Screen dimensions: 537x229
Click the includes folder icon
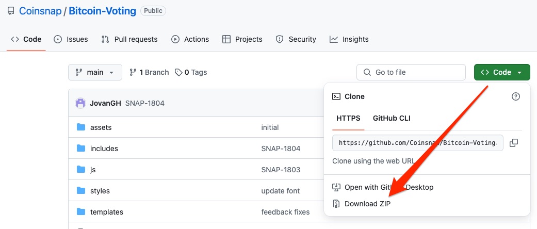click(x=81, y=148)
